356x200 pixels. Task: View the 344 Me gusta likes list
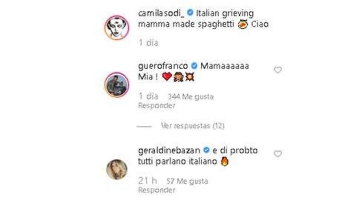pyautogui.click(x=190, y=97)
